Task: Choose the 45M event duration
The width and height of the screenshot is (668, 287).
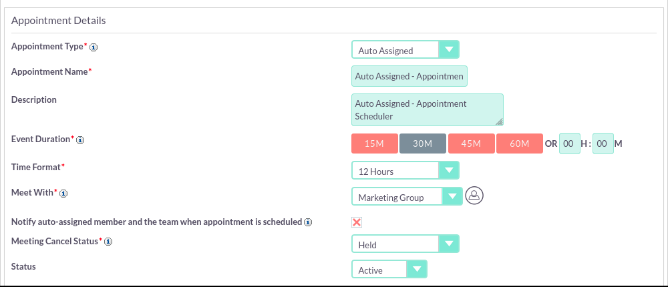Action: 471,143
